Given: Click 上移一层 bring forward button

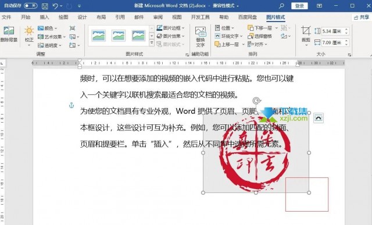Looking at the screenshot, I should [227, 44].
